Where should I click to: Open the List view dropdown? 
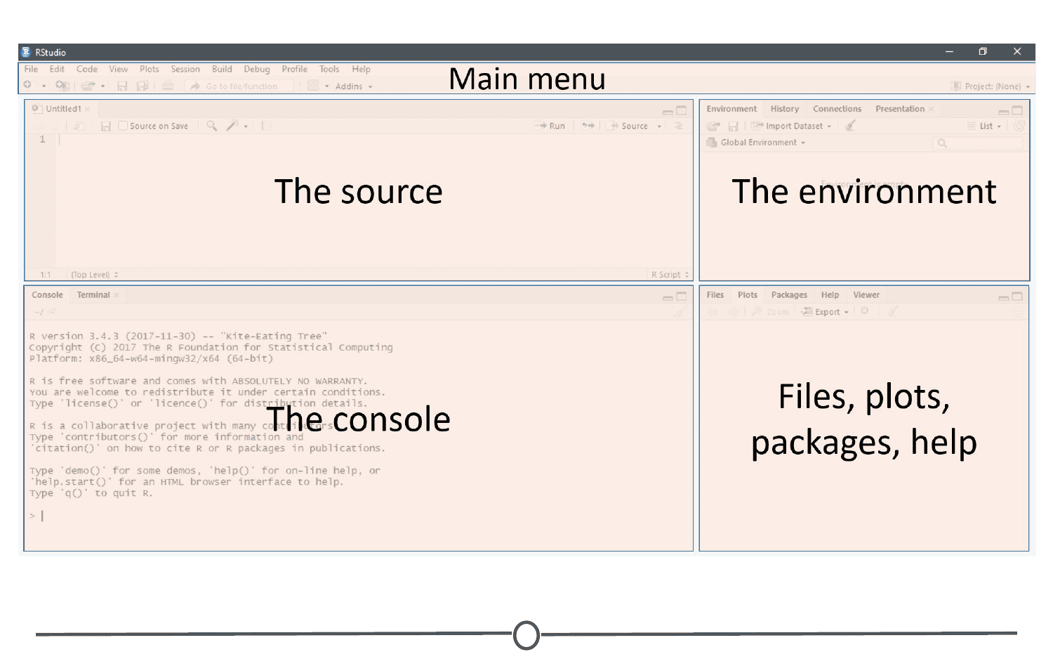pos(984,126)
